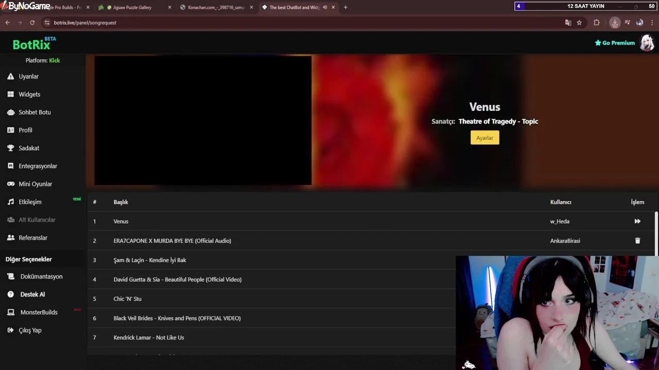Open the user avatar menu

click(x=647, y=43)
